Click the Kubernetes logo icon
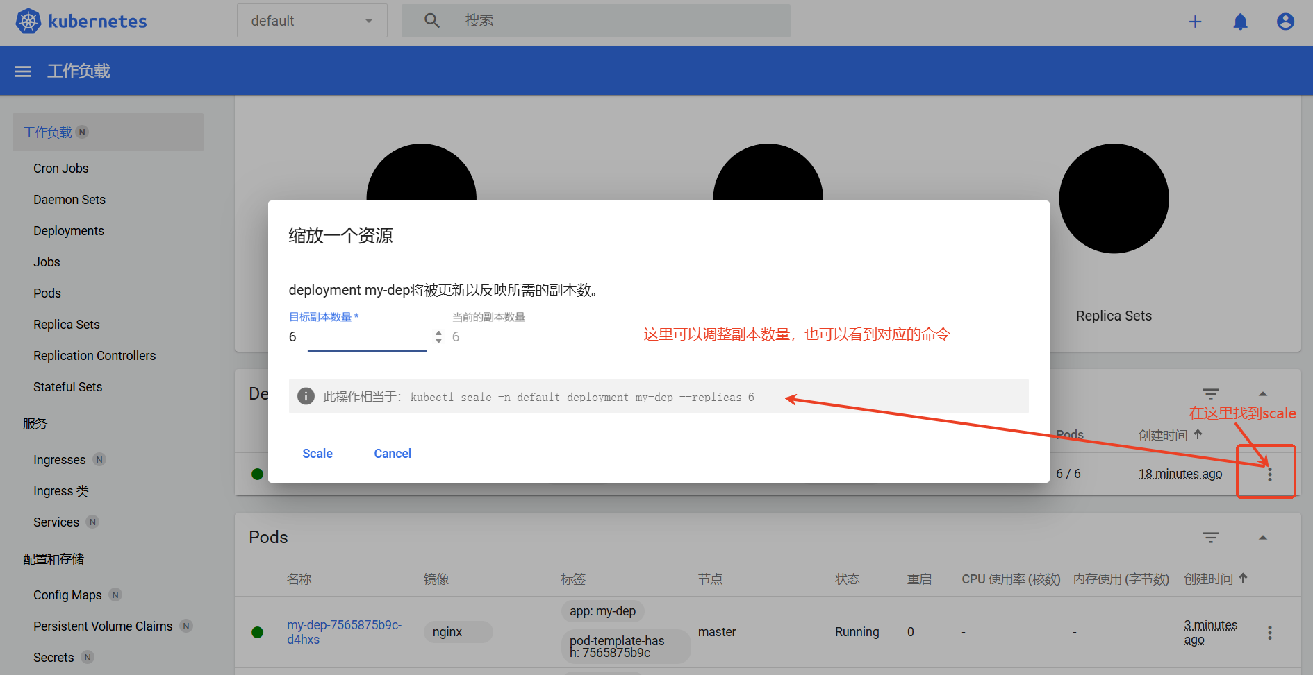 pyautogui.click(x=28, y=22)
